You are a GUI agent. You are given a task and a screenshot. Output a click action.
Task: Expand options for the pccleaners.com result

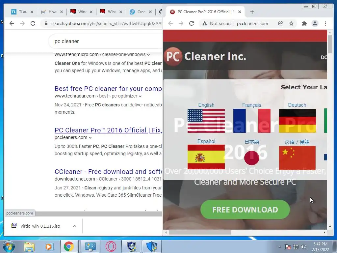(x=90, y=138)
